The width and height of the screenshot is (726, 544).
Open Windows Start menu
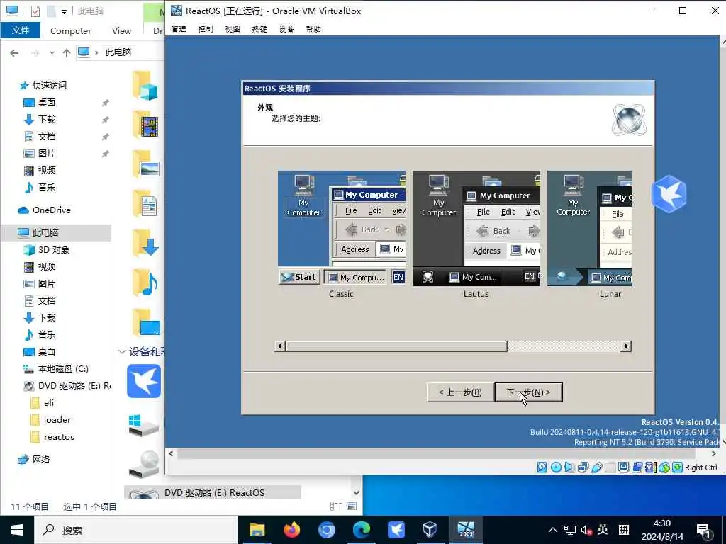tap(17, 530)
